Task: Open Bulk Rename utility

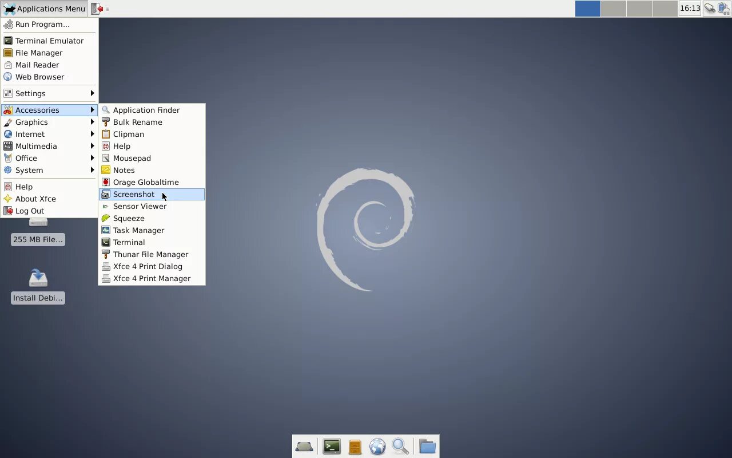Action: (152, 122)
